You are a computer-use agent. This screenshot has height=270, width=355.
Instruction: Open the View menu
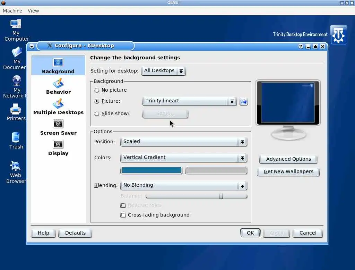[33, 11]
